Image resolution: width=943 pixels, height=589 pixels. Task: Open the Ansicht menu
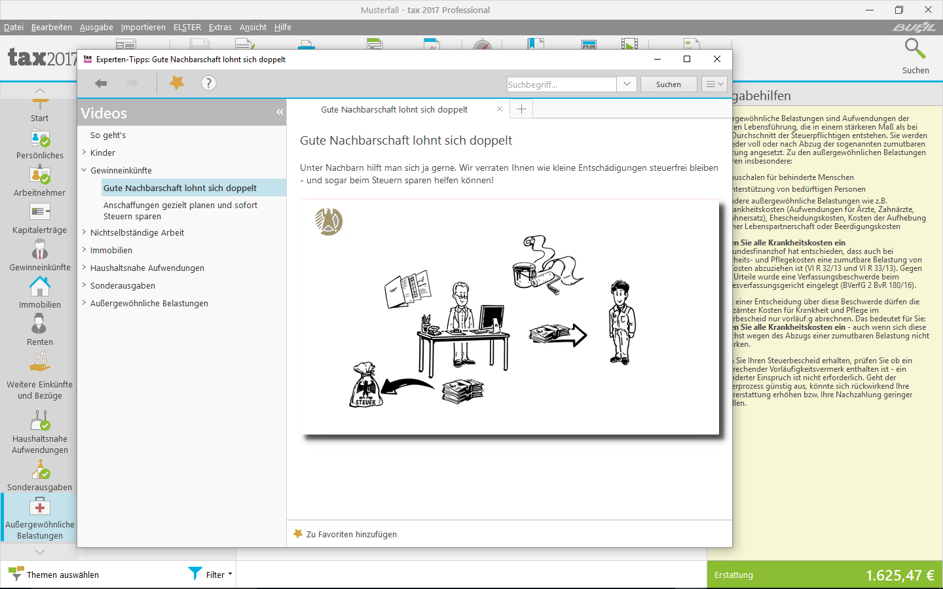pyautogui.click(x=253, y=27)
